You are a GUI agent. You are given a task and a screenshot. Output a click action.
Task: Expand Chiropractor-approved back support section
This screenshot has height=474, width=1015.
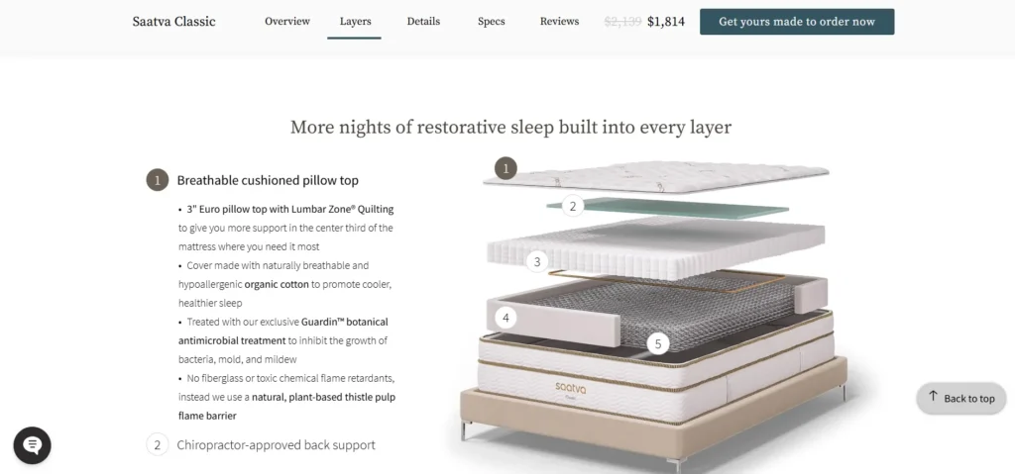coord(276,445)
